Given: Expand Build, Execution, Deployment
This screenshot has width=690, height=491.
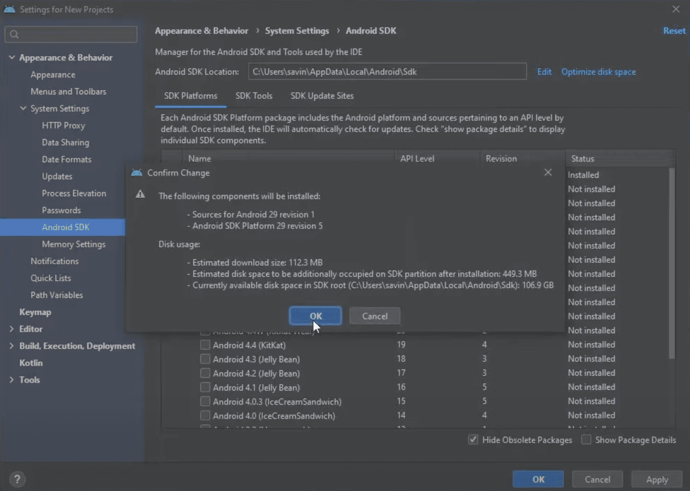Looking at the screenshot, I should (12, 345).
